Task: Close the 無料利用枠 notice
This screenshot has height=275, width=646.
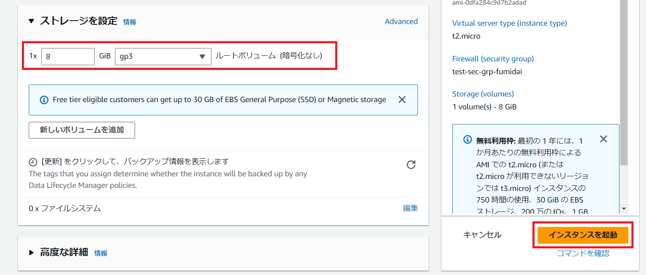Action: [x=603, y=139]
